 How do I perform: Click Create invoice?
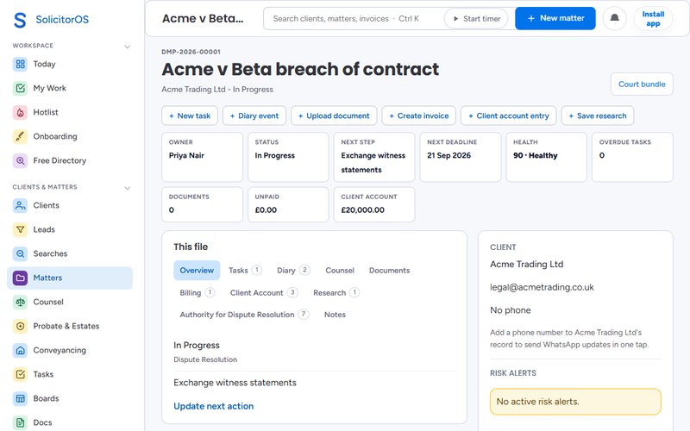(419, 116)
